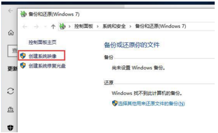Click 备份和还原(Windows 7) breadcrumb
The image size is (218, 133).
161,26
